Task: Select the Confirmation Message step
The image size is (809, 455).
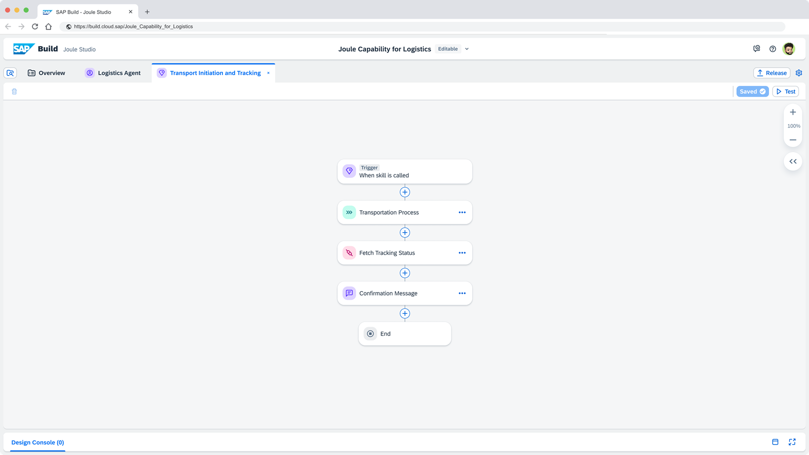Action: [x=405, y=293]
